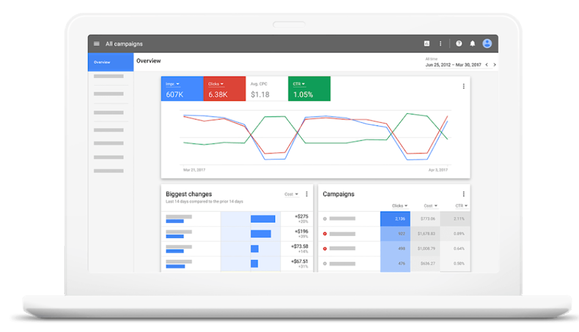The image size is (579, 332).
Task: Open Campaigns card three-dot menu
Action: coord(463,194)
